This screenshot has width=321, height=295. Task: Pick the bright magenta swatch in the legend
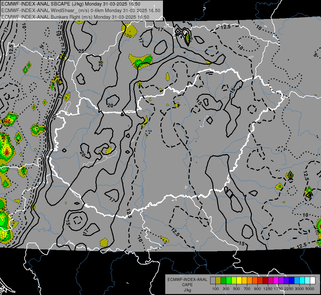pyautogui.click(x=276, y=280)
